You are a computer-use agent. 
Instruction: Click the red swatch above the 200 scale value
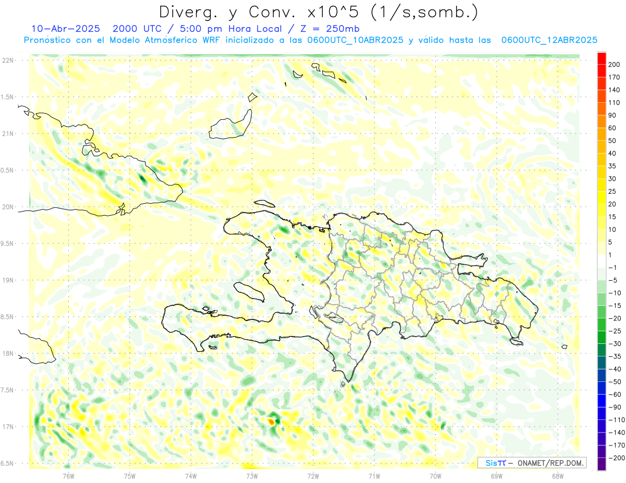click(x=601, y=58)
